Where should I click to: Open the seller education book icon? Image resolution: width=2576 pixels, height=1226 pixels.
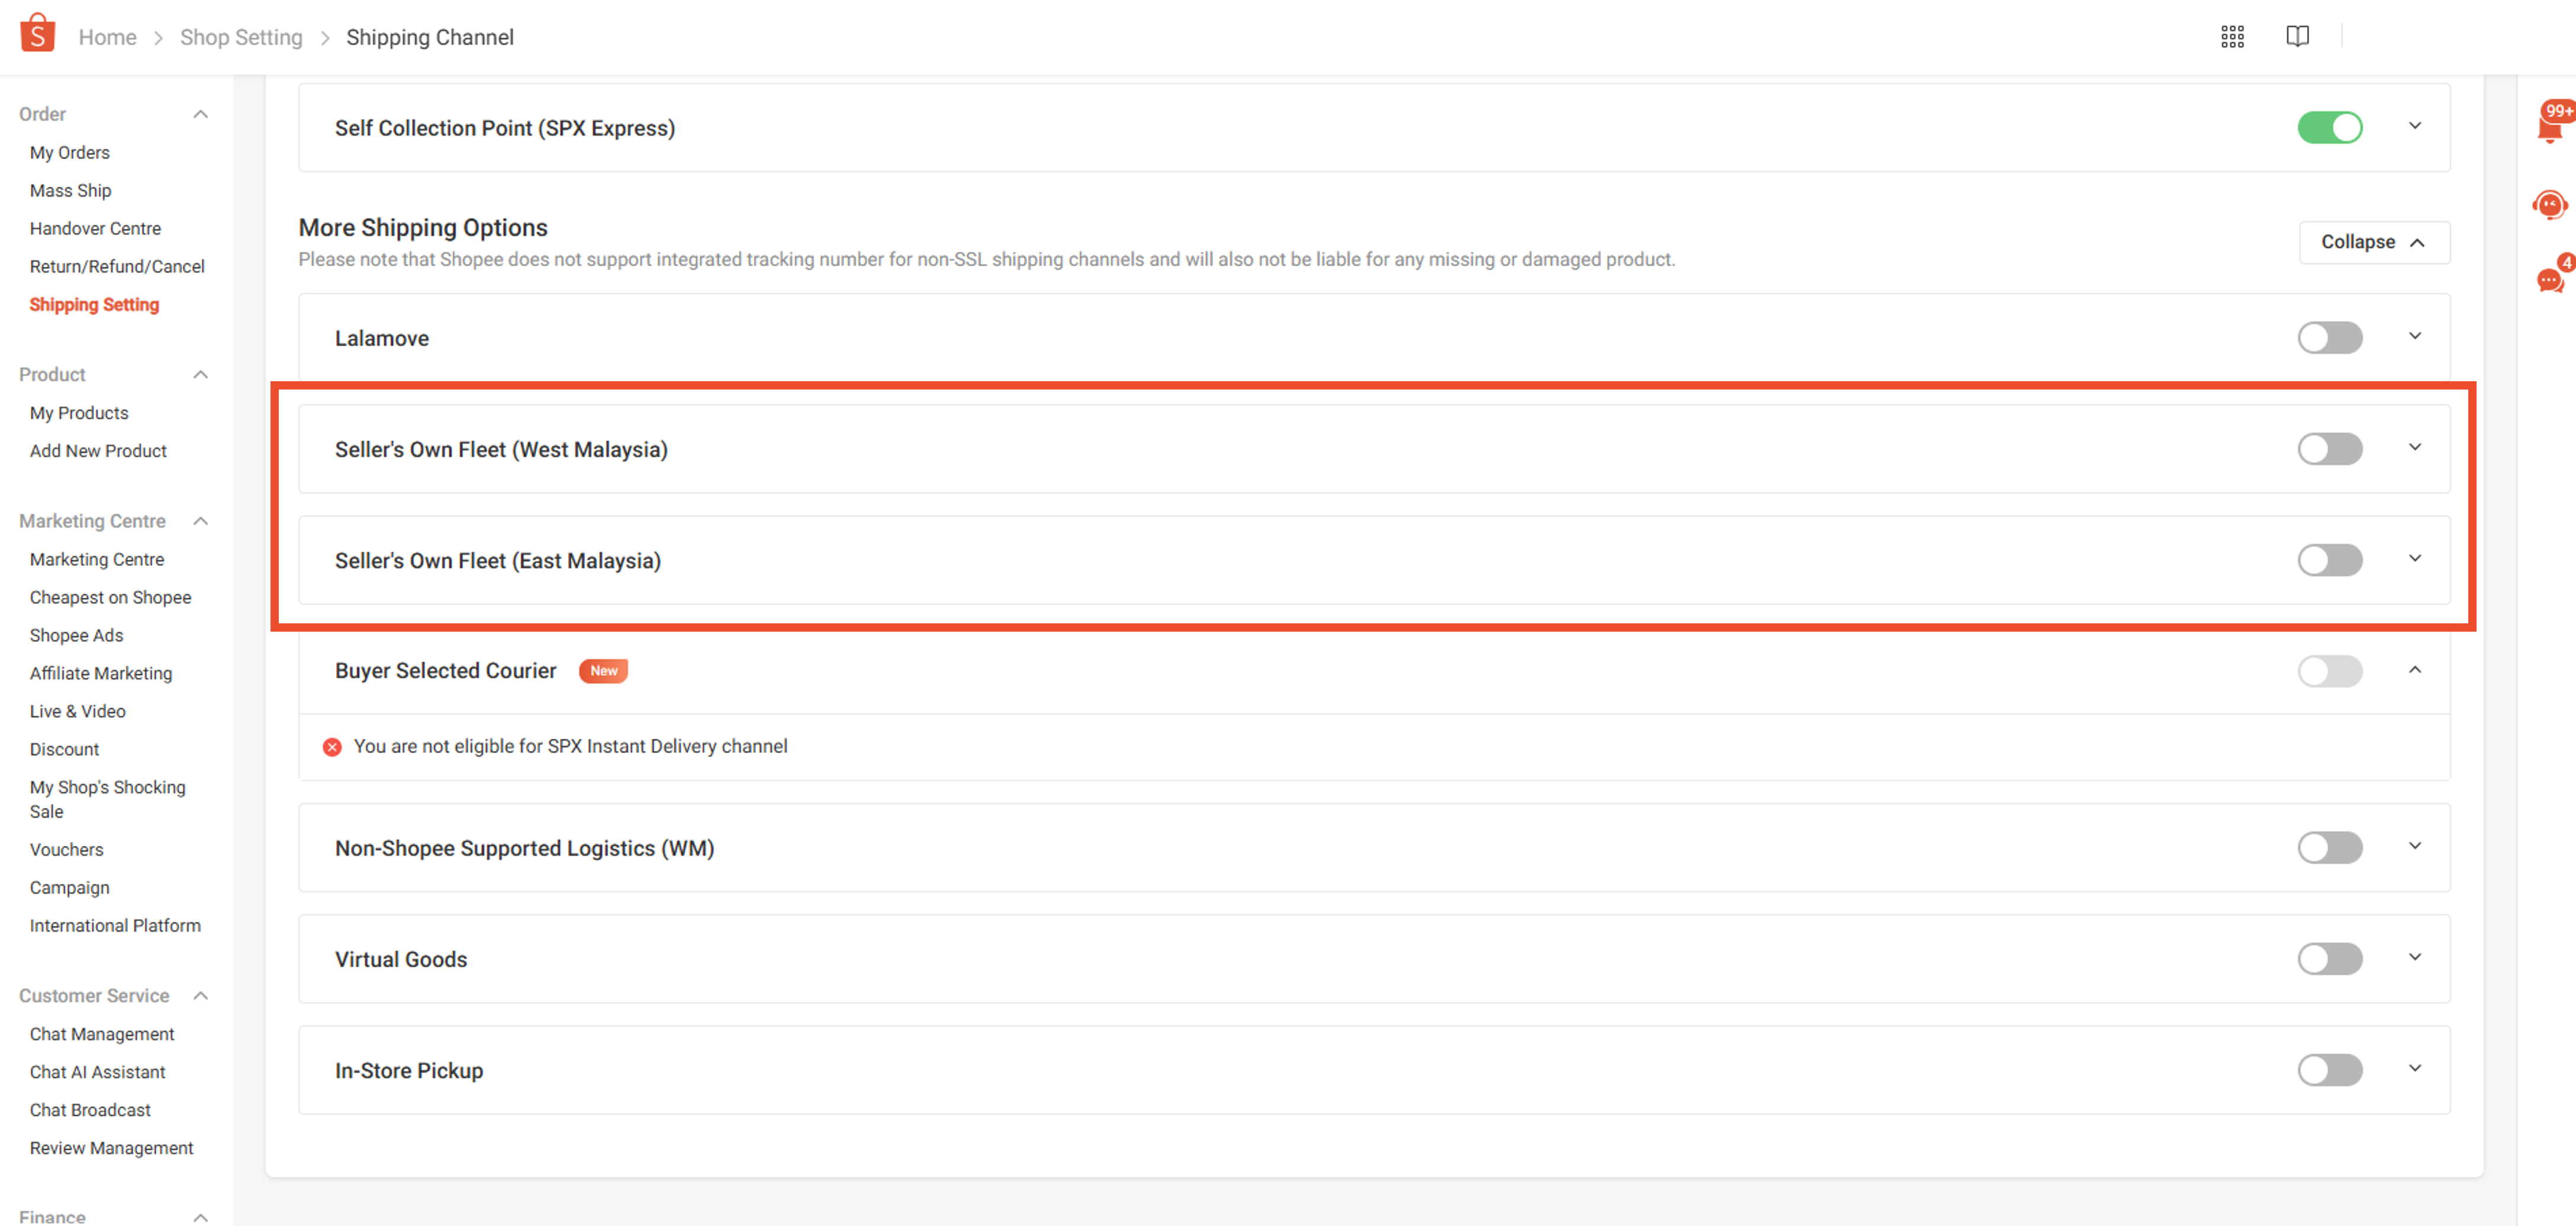coord(2297,37)
